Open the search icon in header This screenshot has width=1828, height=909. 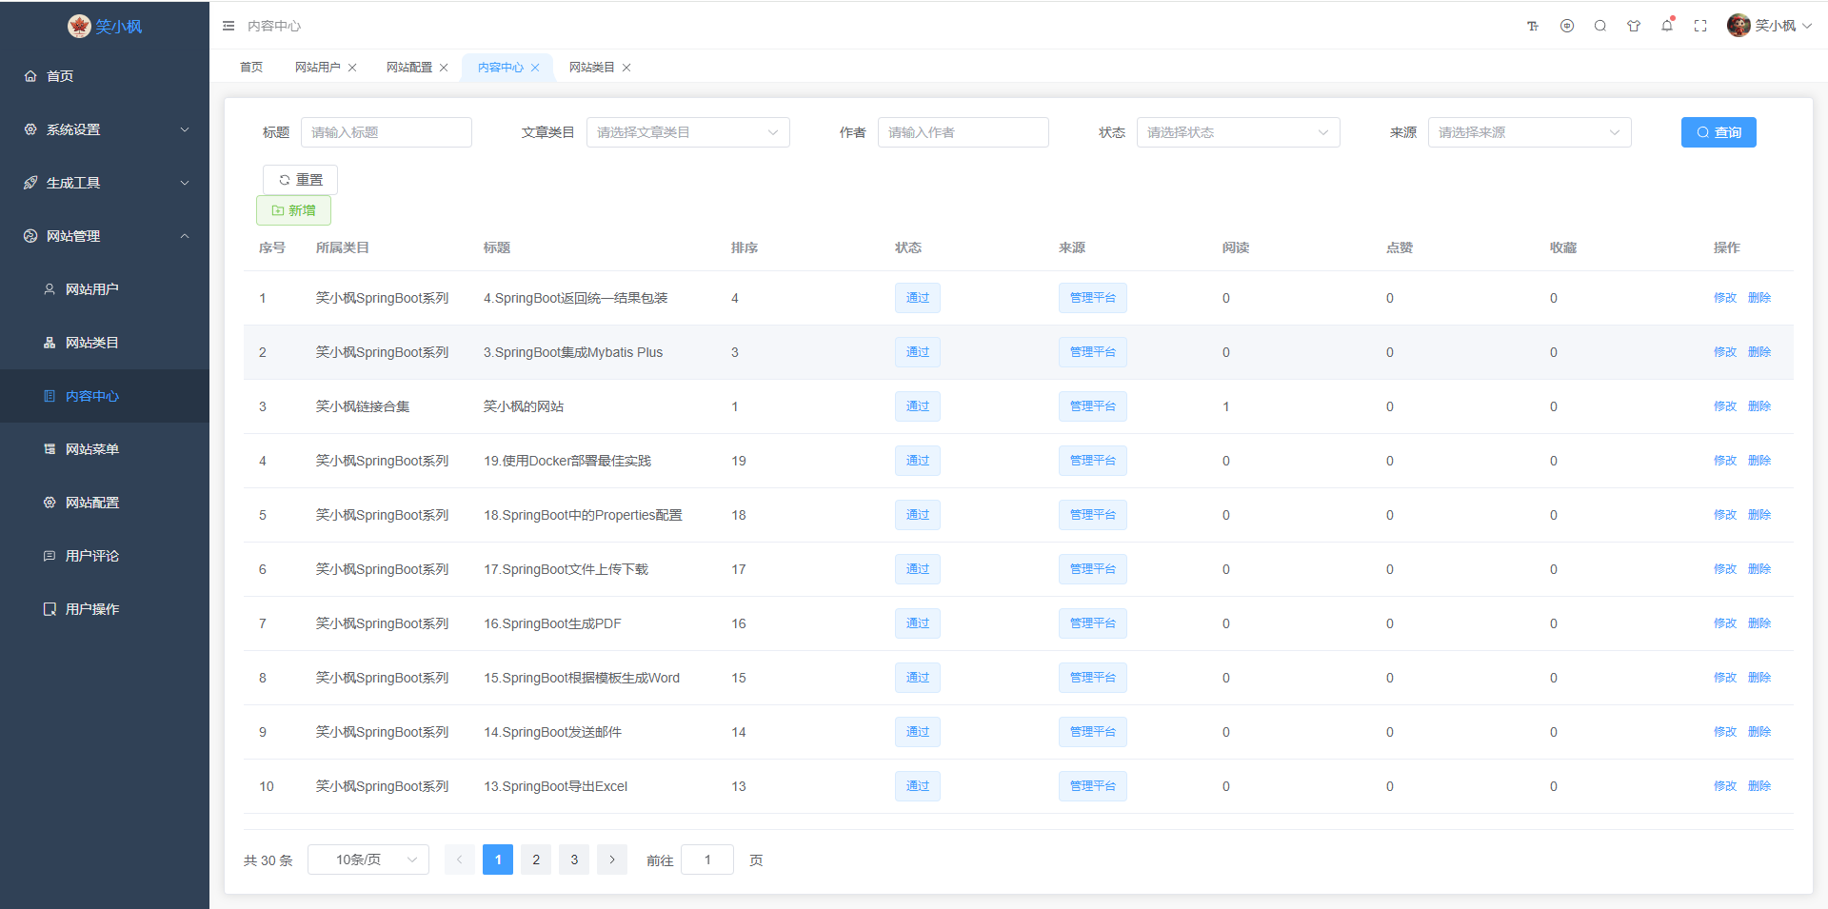click(1600, 26)
